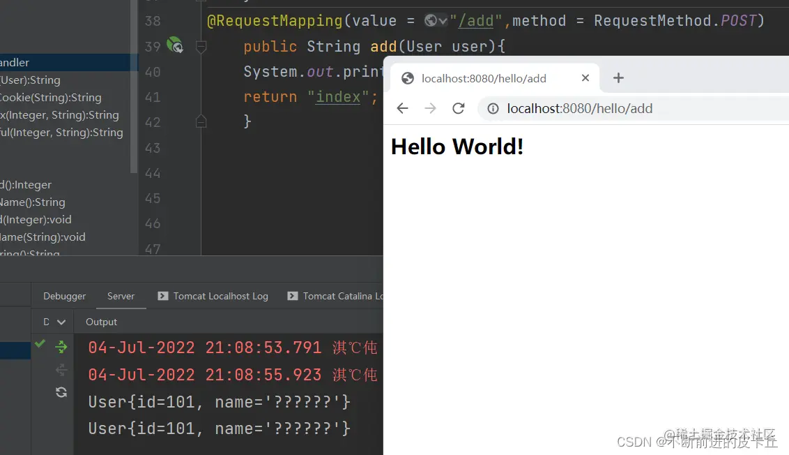The image size is (789, 455).
Task: Click the red log line 21:08:55.923
Action: click(233, 374)
